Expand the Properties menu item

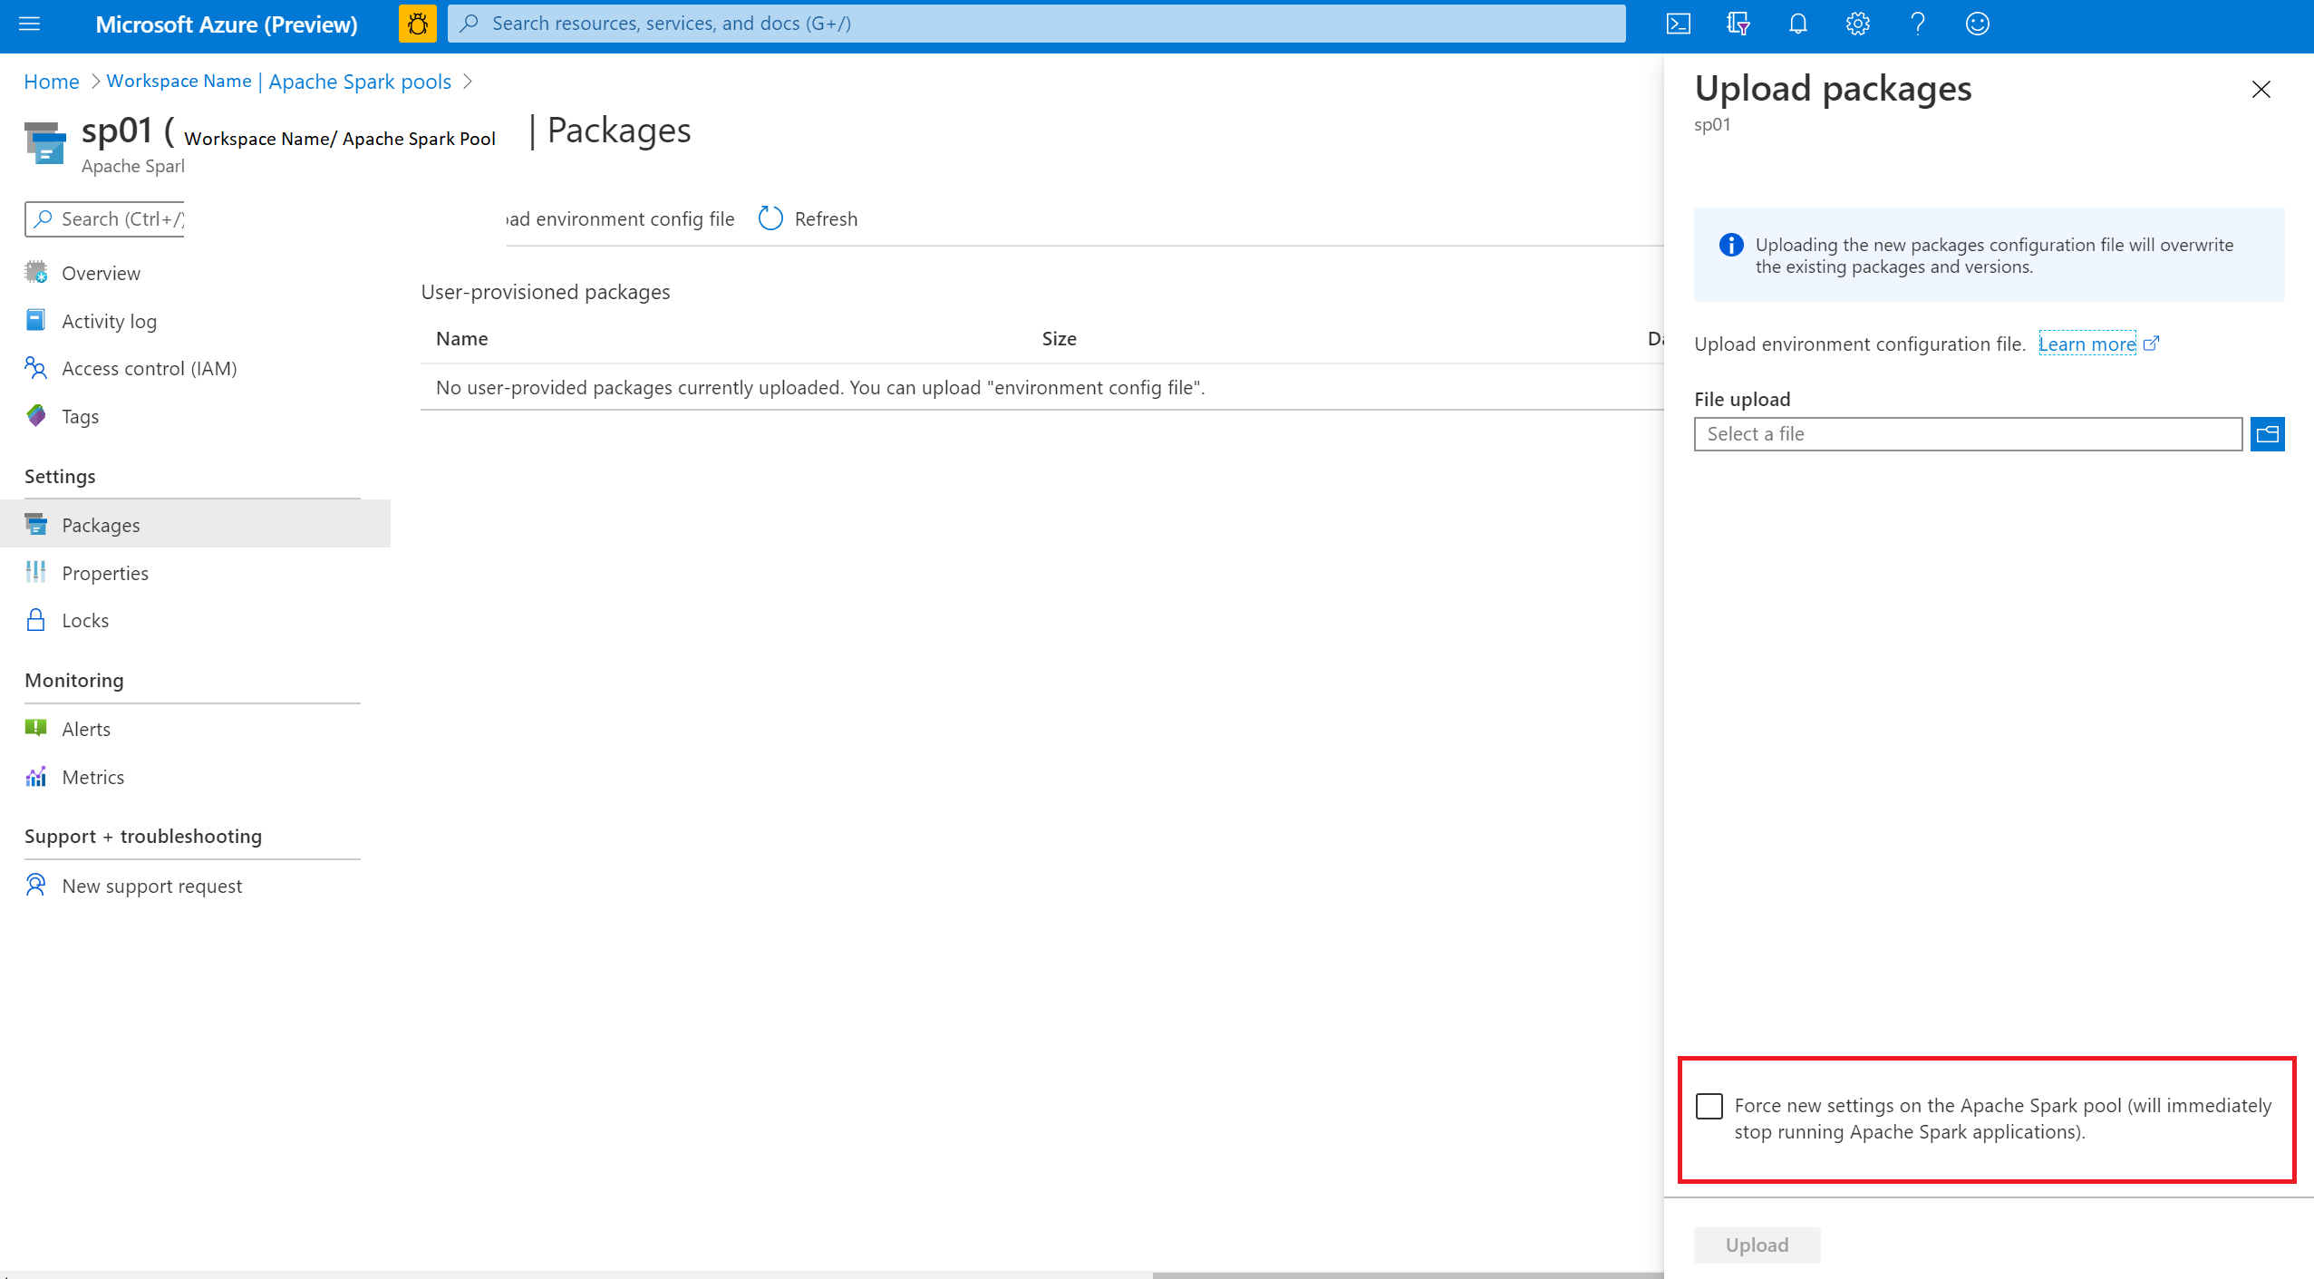(105, 572)
